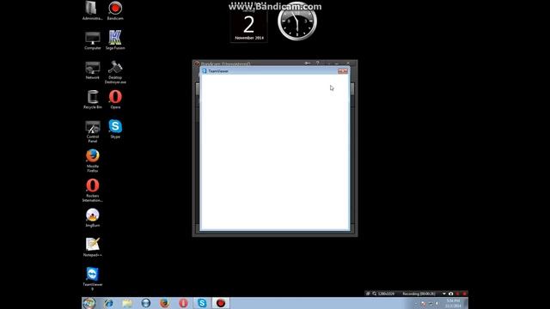The height and width of the screenshot is (309, 550).
Task: Open the Administrator folder desktop icon
Action: 92,9
